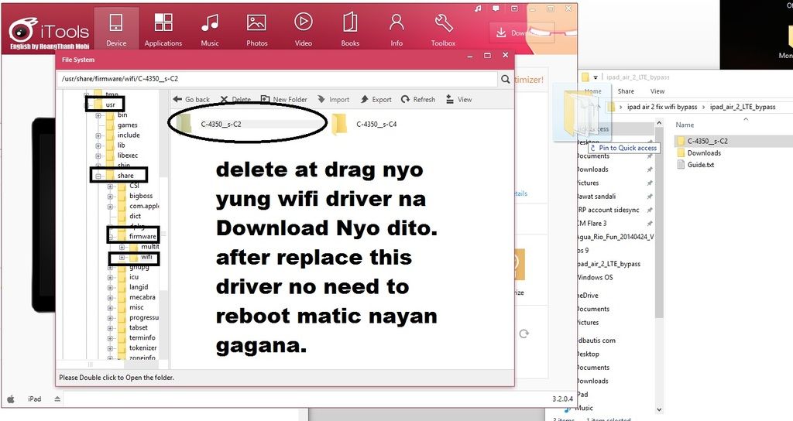Click Go back in File System toolbar
This screenshot has height=421, width=793.
[x=191, y=100]
